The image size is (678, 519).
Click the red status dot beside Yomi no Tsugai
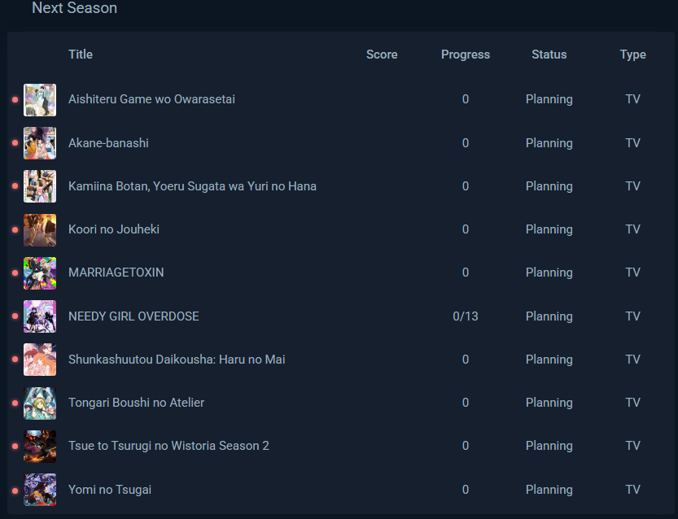click(x=15, y=491)
